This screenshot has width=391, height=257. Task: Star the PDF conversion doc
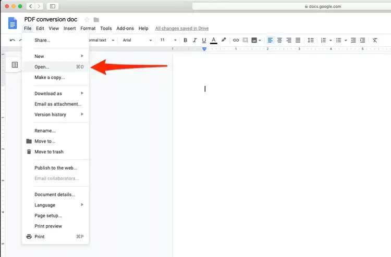87,19
